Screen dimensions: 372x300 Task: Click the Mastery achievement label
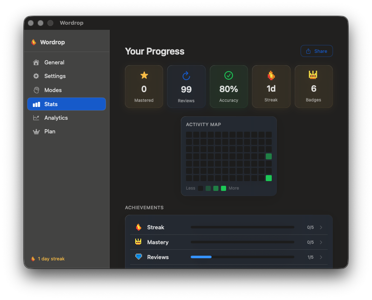pyautogui.click(x=158, y=242)
